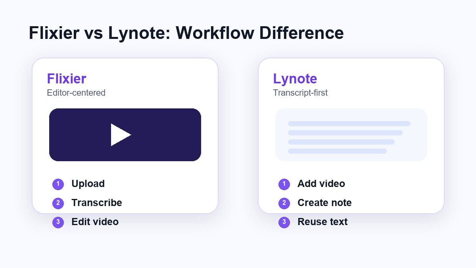
Task: Click the "Editor-centered" subtitle
Action: coord(76,93)
